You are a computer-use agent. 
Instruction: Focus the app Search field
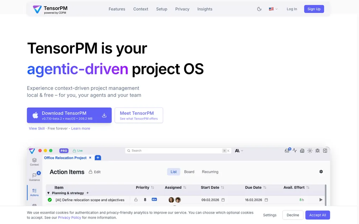[x=178, y=151]
